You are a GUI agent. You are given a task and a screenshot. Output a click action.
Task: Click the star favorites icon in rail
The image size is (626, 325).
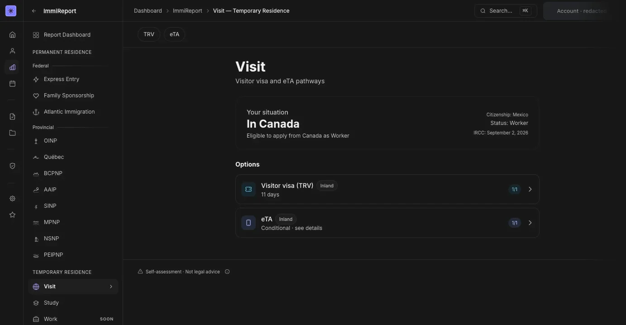pyautogui.click(x=12, y=215)
